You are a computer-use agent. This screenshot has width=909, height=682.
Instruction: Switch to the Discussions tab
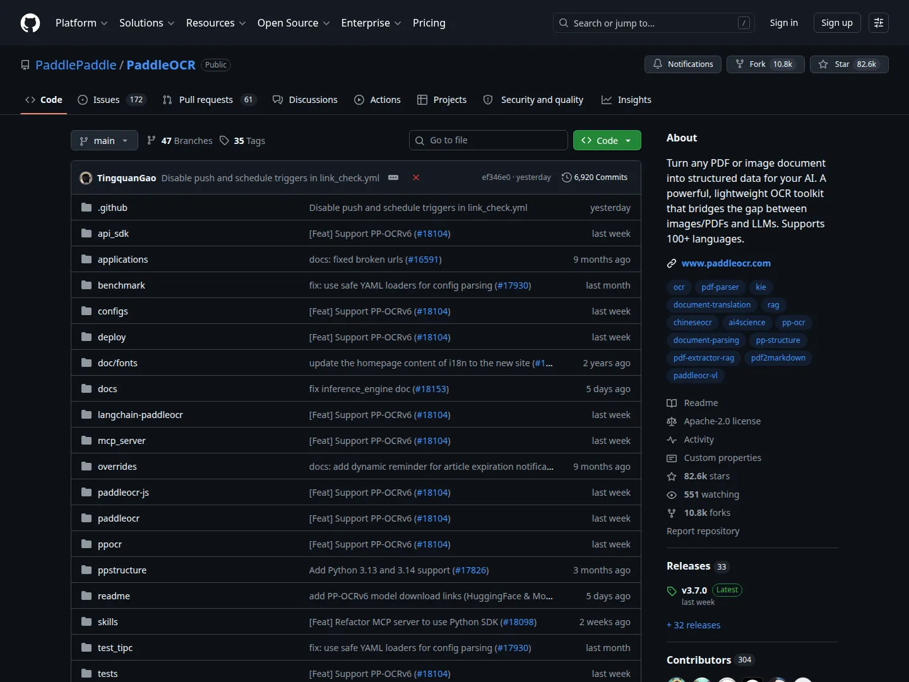pos(305,100)
